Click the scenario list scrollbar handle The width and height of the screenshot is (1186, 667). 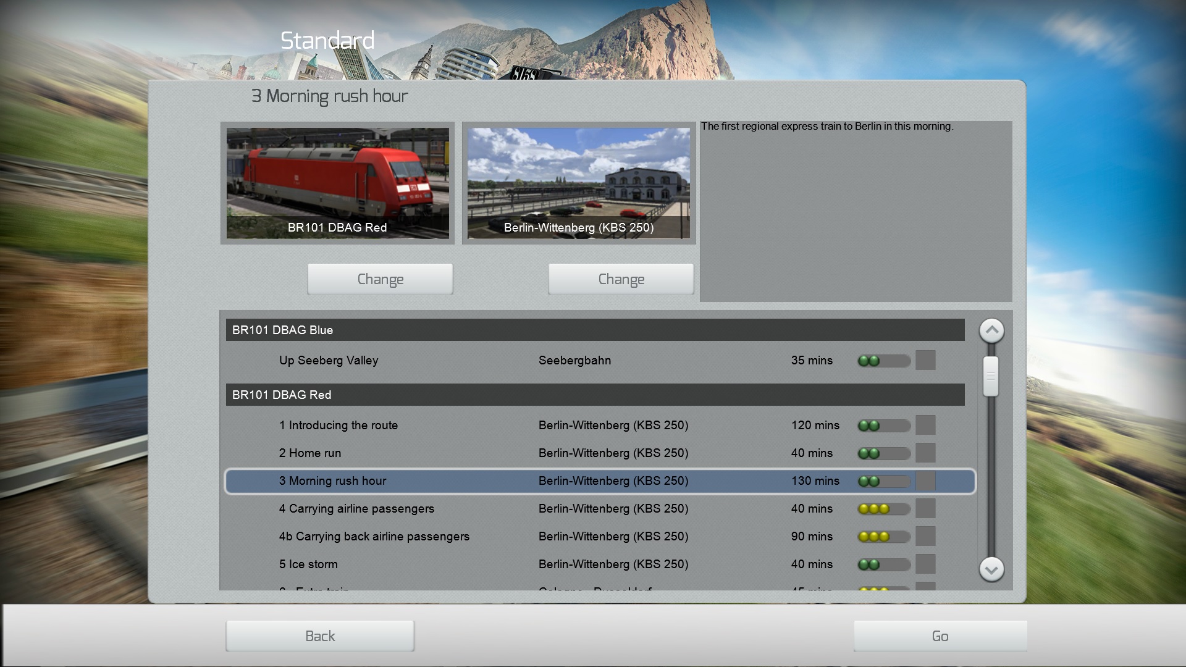(991, 376)
